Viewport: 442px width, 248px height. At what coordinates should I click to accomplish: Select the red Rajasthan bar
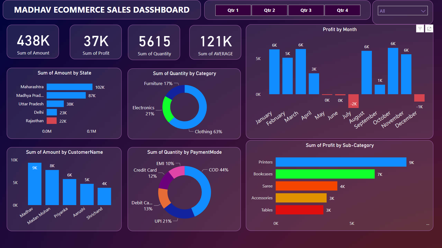tap(52, 121)
